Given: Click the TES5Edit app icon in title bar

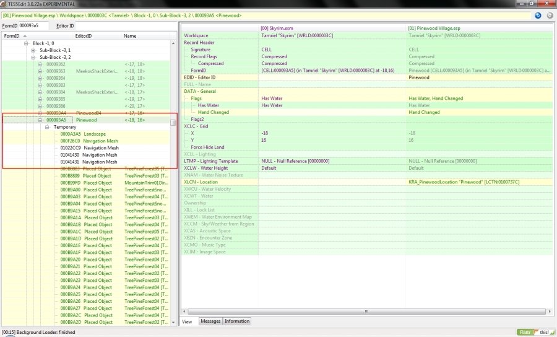Looking at the screenshot, I should (4, 4).
